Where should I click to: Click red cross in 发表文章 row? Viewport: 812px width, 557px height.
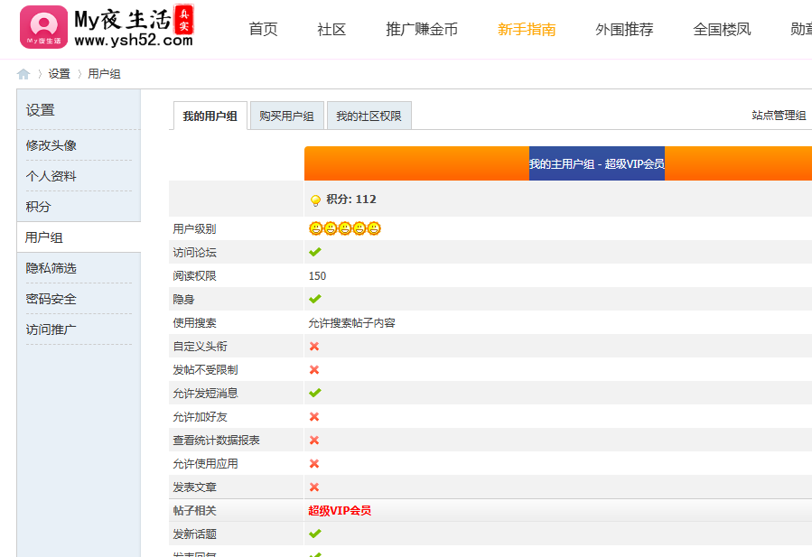[314, 487]
